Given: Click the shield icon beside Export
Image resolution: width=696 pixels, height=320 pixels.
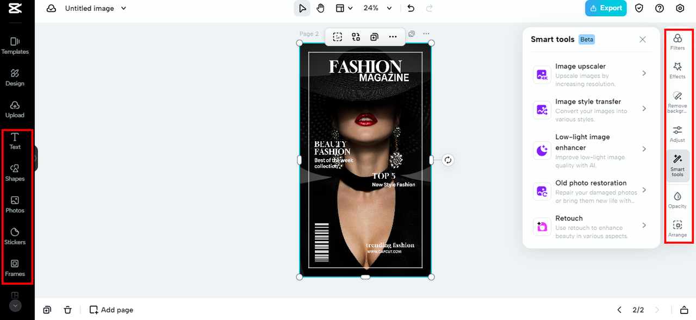Looking at the screenshot, I should (639, 8).
